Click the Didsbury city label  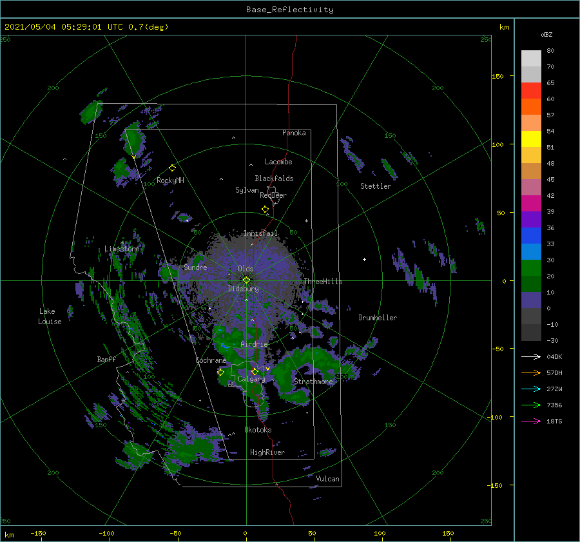coord(244,289)
